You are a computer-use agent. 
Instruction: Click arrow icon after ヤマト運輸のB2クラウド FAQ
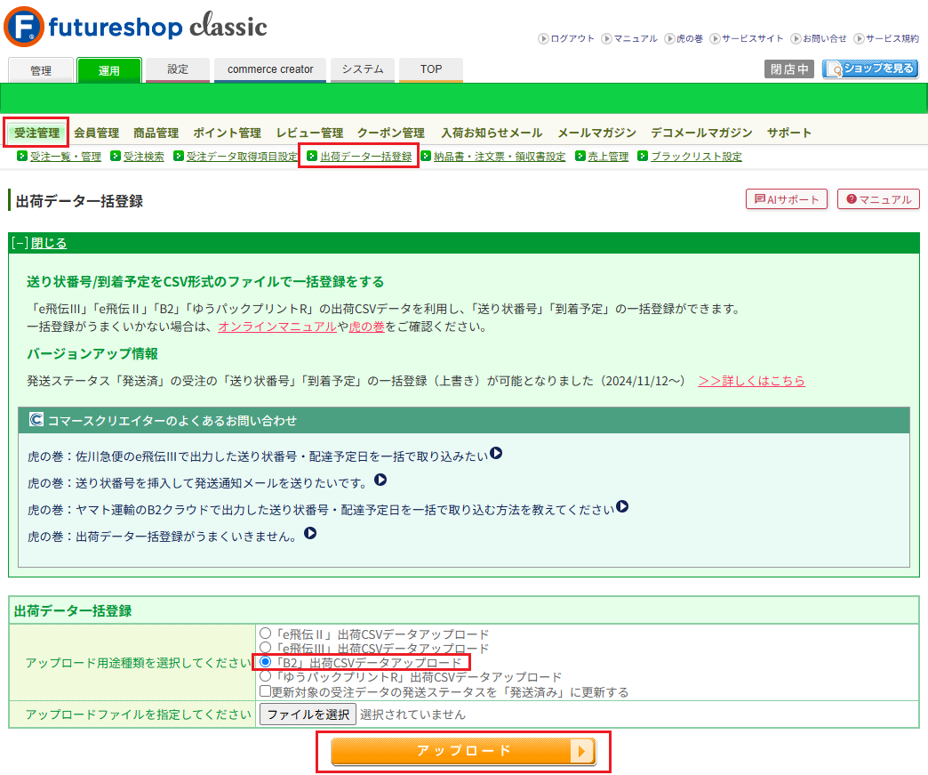click(x=622, y=506)
